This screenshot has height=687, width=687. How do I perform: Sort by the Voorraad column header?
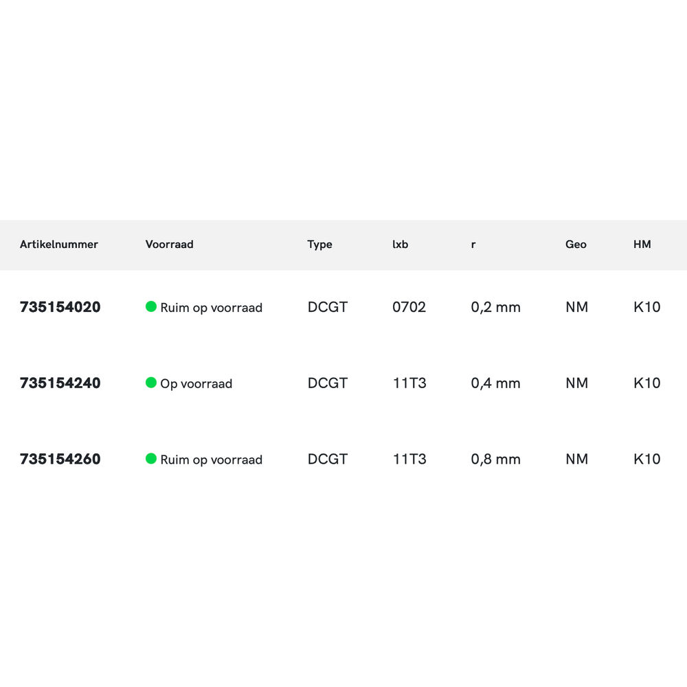[170, 245]
